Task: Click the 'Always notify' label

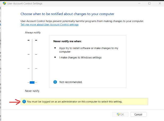Action: [x=33, y=33]
